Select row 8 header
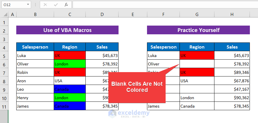The width and height of the screenshot is (258, 123). (4, 81)
